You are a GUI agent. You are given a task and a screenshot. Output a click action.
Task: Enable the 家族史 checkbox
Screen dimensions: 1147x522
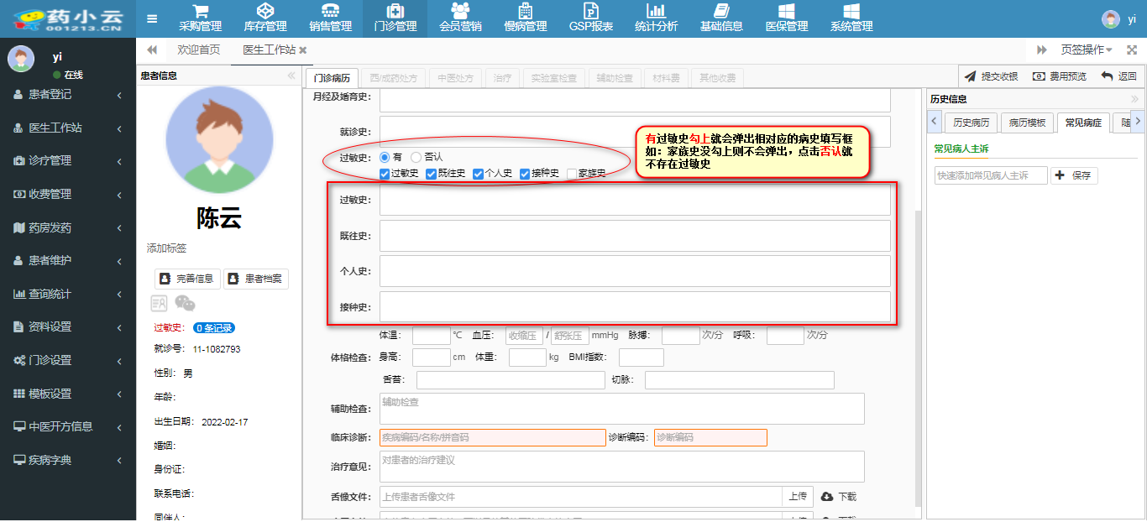(572, 174)
